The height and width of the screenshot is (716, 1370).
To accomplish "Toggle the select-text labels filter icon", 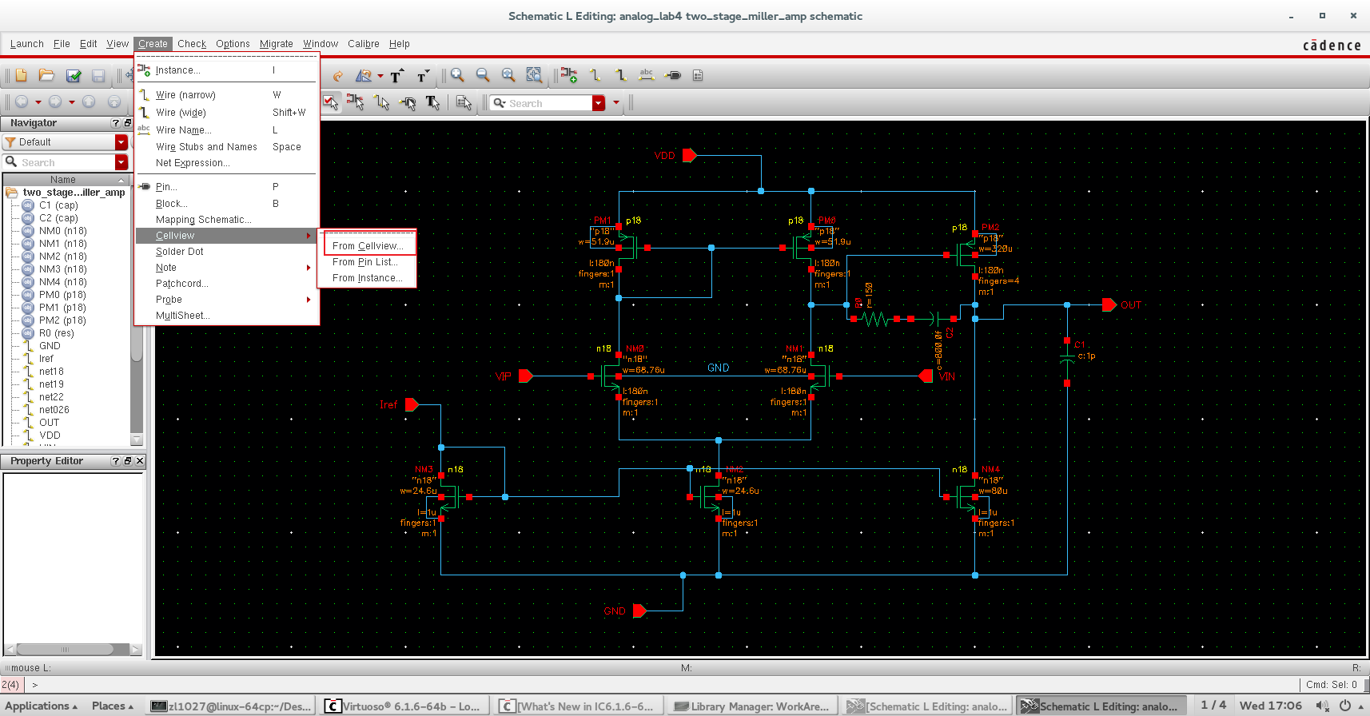I will 433,102.
